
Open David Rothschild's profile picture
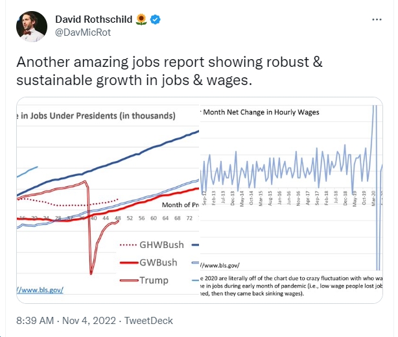[x=32, y=26]
